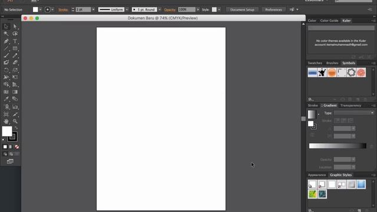Select the Free Transform tool

tap(15, 77)
